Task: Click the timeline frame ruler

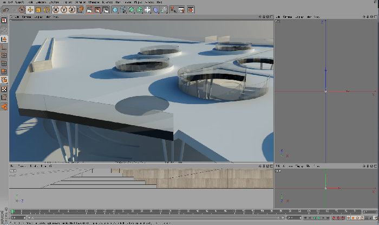Action: click(186, 212)
